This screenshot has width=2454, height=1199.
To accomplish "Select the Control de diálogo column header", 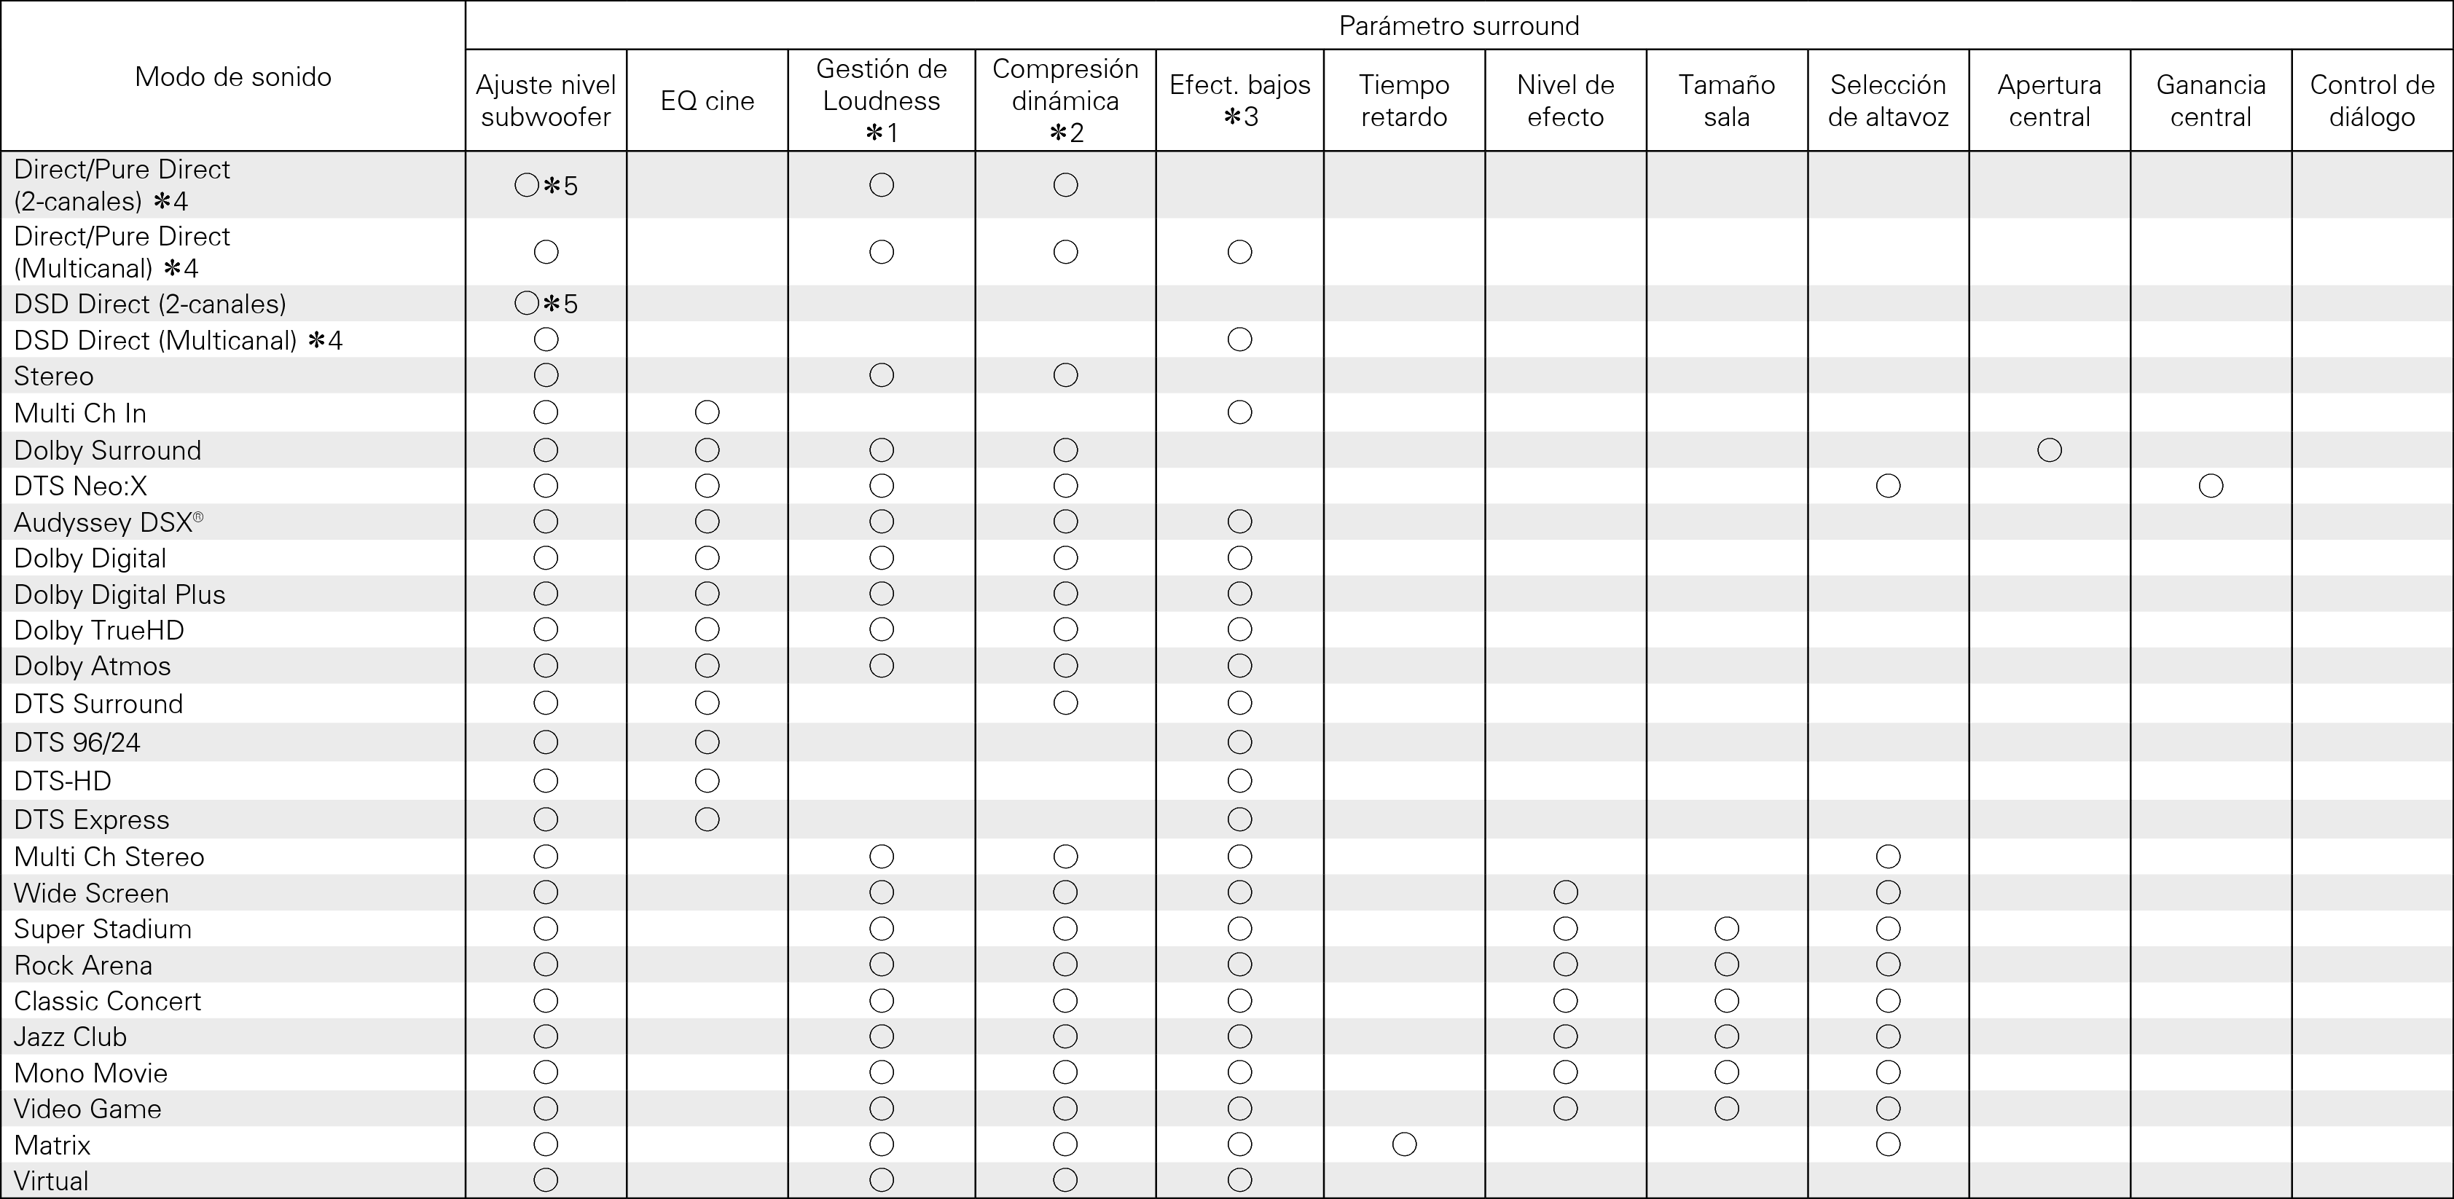I will tap(2371, 101).
